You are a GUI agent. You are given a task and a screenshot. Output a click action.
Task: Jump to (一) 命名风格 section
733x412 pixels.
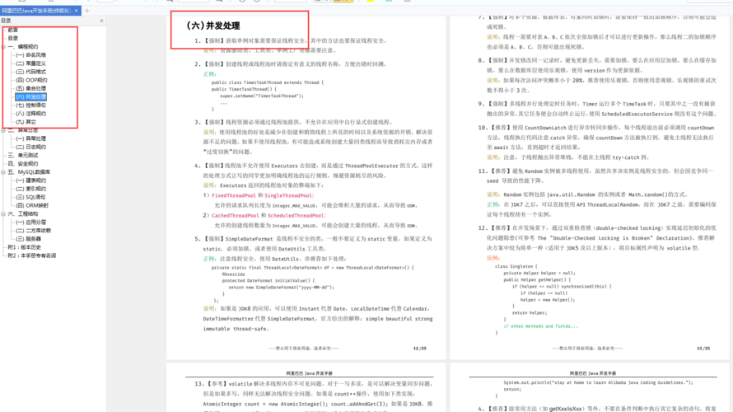click(30, 55)
